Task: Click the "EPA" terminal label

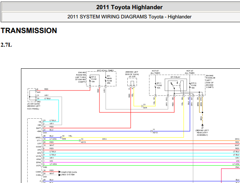Action: [39, 153]
